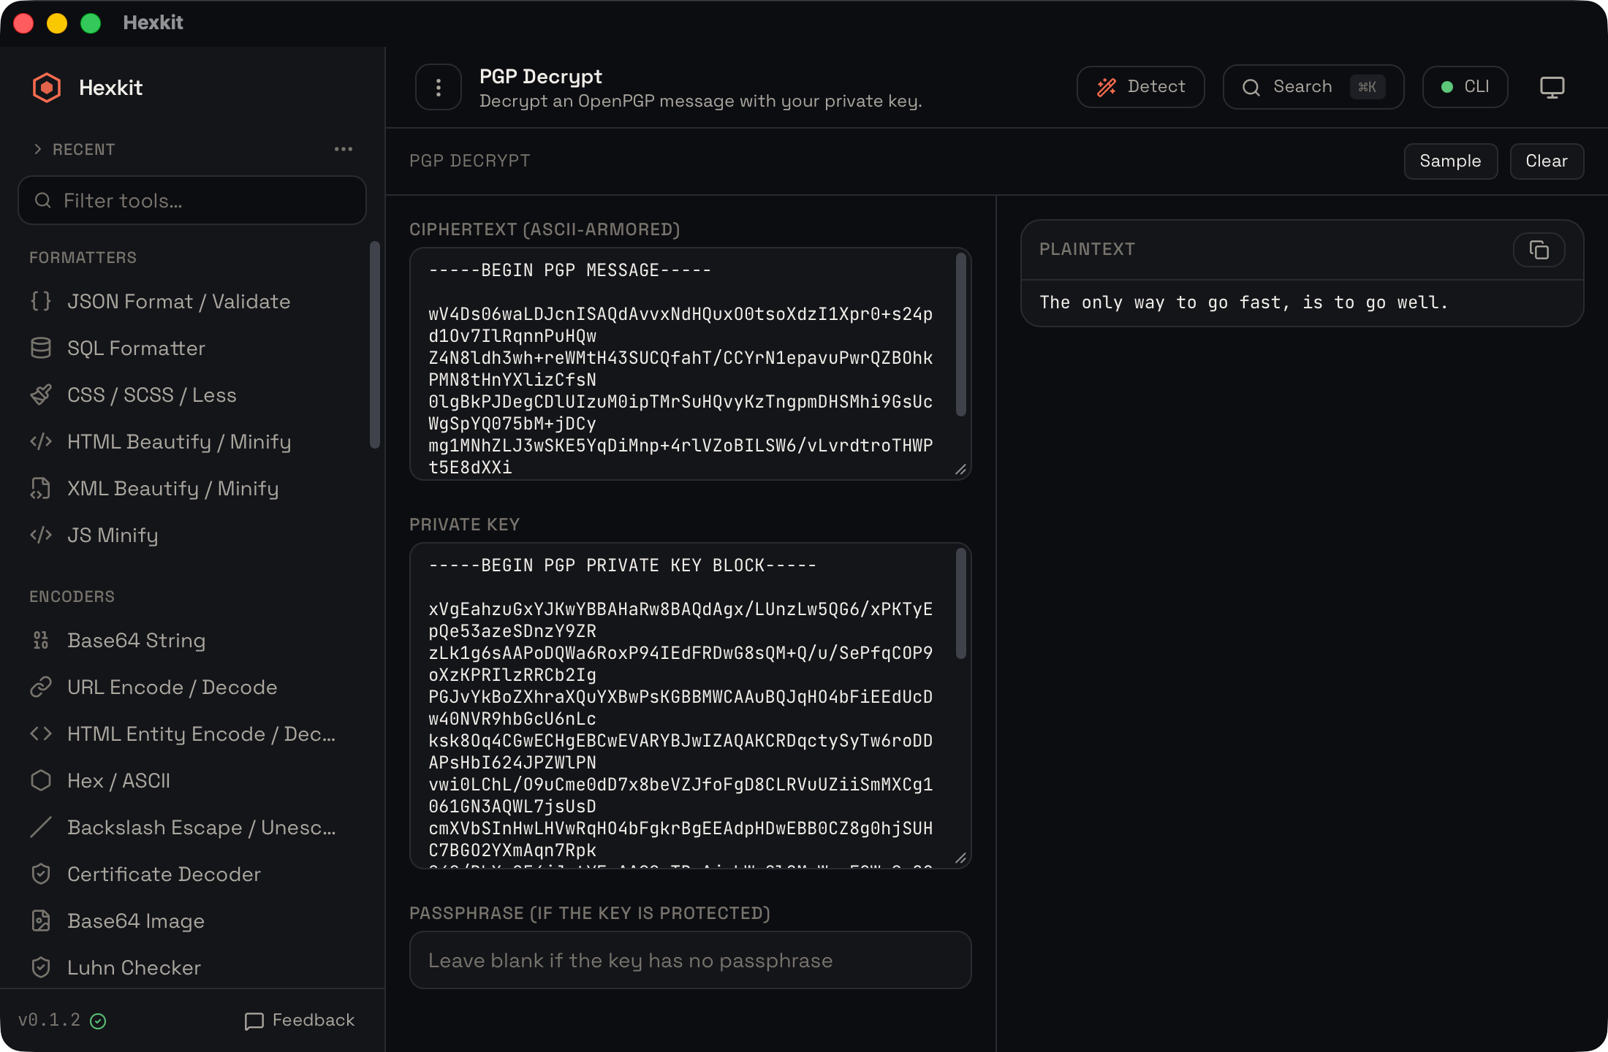Image resolution: width=1608 pixels, height=1052 pixels.
Task: Click the Backslash Escape slash icon
Action: pos(41,827)
